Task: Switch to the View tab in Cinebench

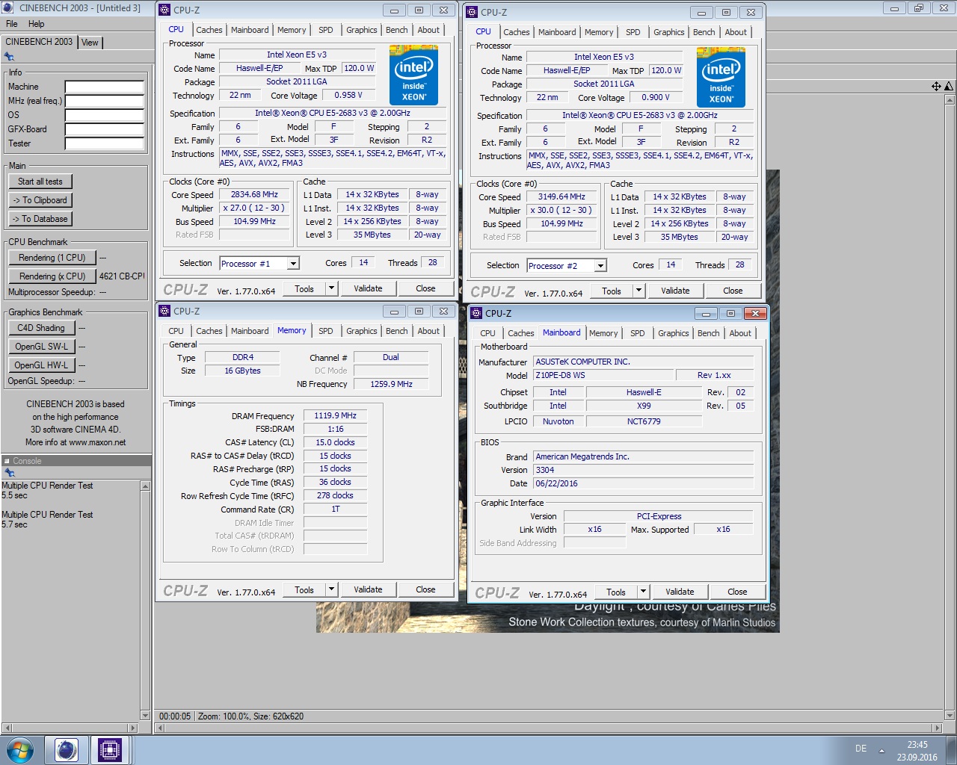Action: tap(90, 43)
